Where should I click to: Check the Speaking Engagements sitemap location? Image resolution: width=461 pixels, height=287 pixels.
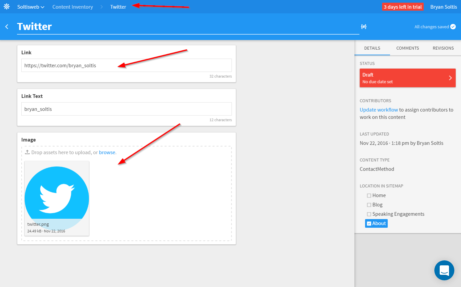(369, 214)
